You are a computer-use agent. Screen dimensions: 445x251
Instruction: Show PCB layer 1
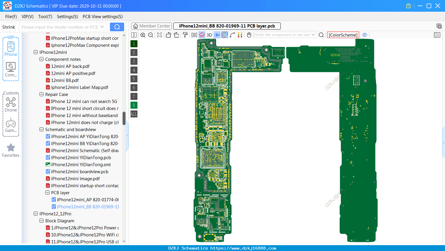pos(134,44)
